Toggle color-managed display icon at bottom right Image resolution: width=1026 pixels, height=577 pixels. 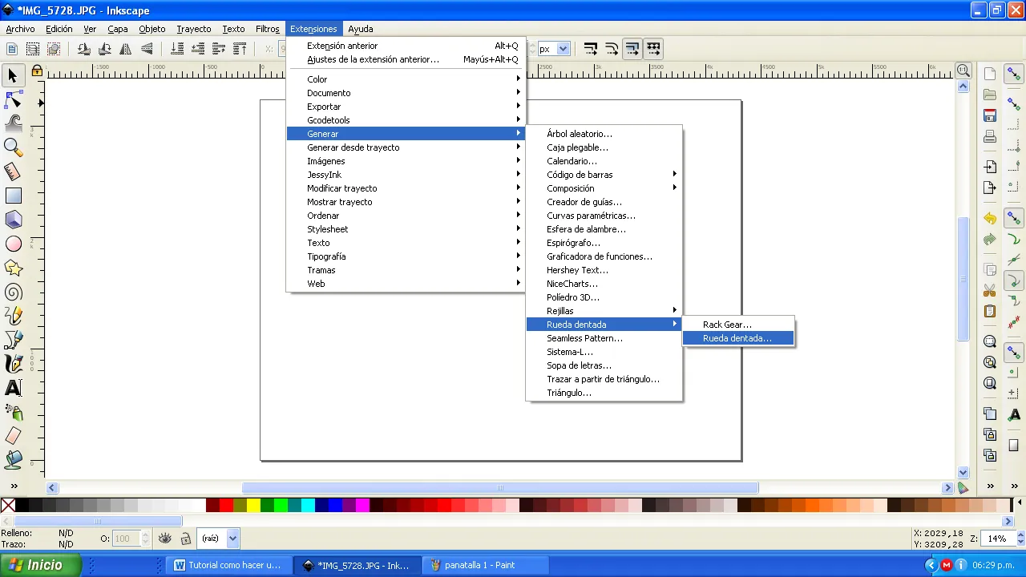tap(963, 487)
